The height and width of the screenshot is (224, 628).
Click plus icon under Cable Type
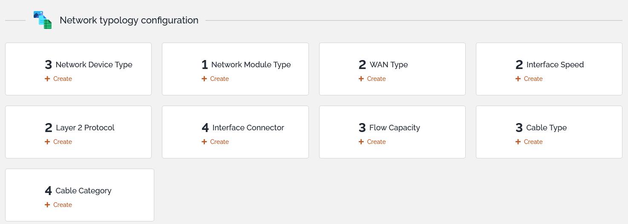coord(518,142)
